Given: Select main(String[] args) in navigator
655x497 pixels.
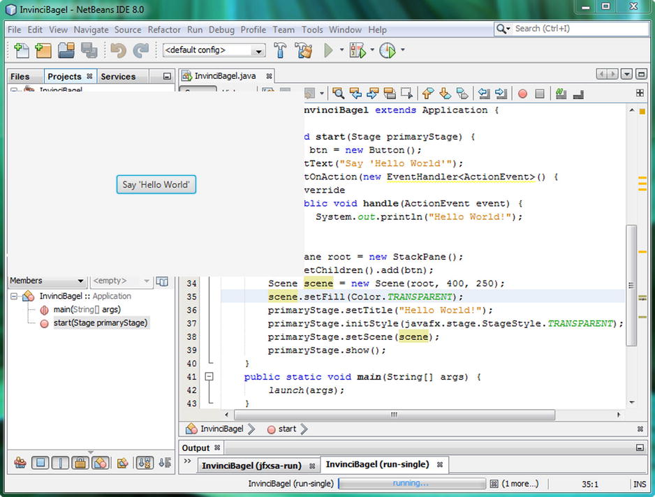Looking at the screenshot, I should (x=87, y=309).
